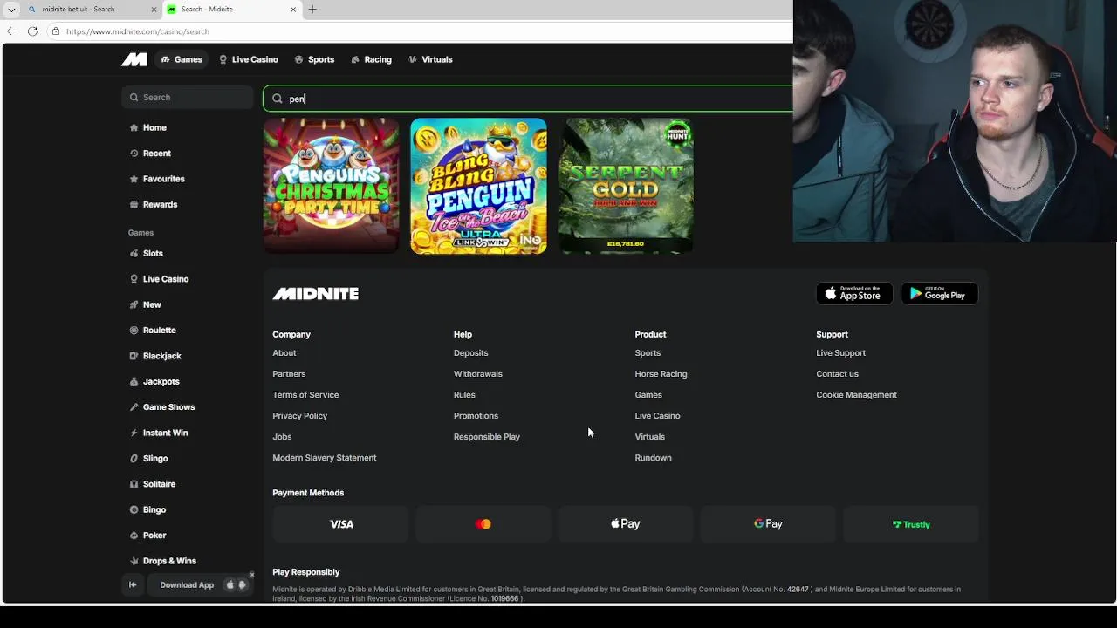This screenshot has height=628, width=1117.
Task: Click the Solitaire sidebar icon
Action: click(x=134, y=484)
